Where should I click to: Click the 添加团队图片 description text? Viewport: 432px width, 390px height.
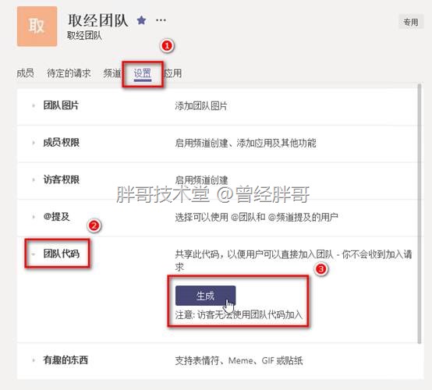click(x=201, y=106)
